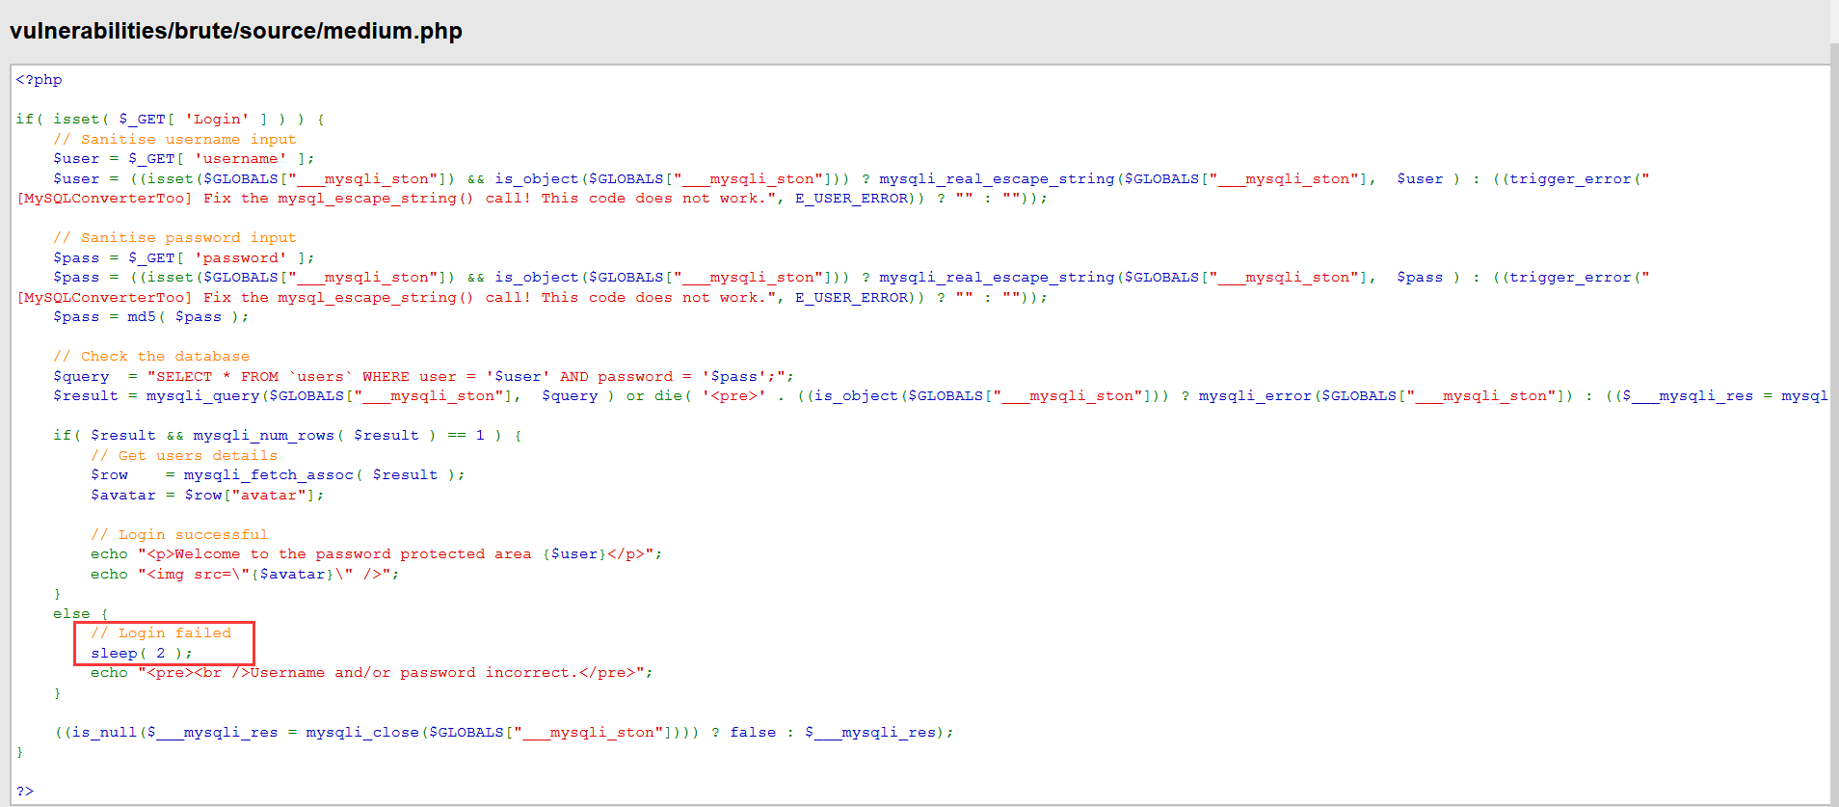
Task: Click the $user mysqli_real_escape_string line
Action: (x=851, y=179)
